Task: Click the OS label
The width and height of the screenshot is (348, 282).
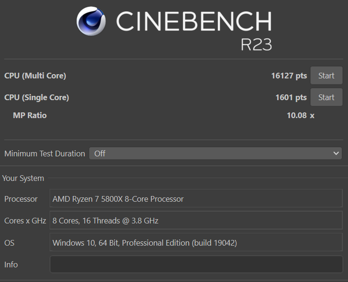Action: pyautogui.click(x=9, y=243)
